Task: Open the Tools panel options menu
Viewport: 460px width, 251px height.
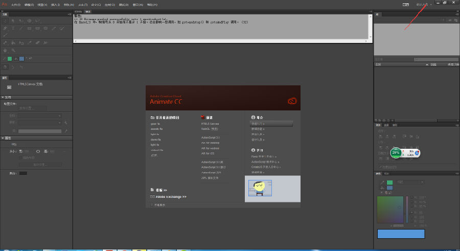Action: (69, 14)
